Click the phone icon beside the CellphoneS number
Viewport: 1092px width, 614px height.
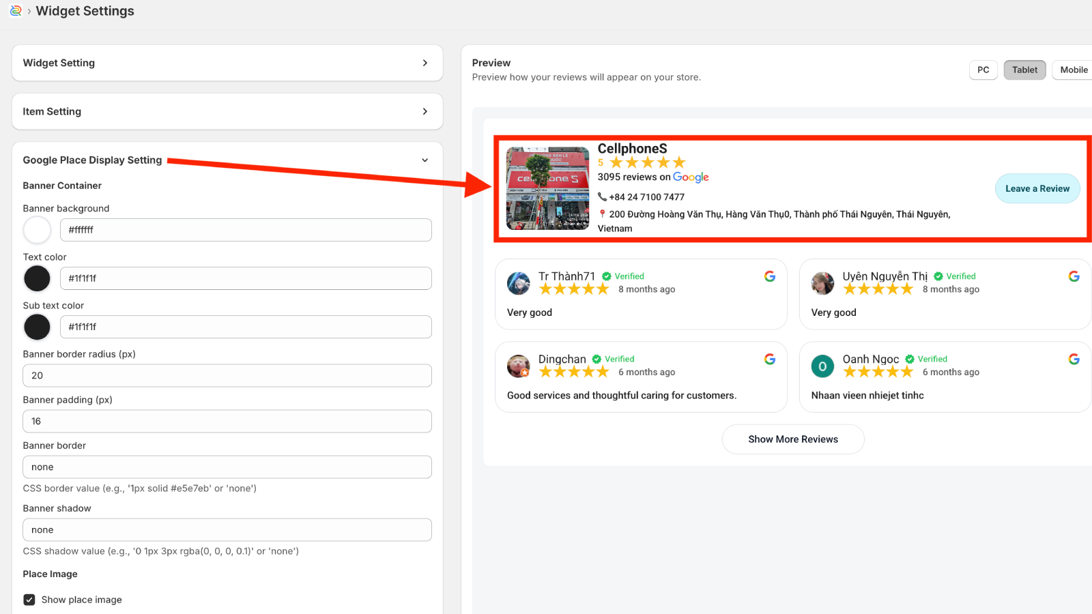pos(603,196)
